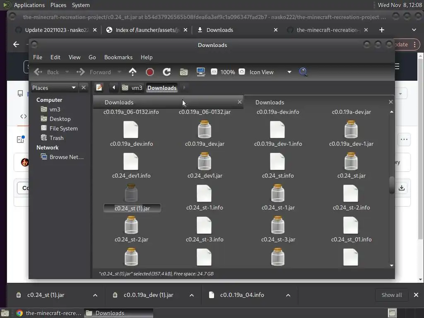Select c0.24_st-3.jar jar icon
The image size is (424, 318).
coord(278,225)
